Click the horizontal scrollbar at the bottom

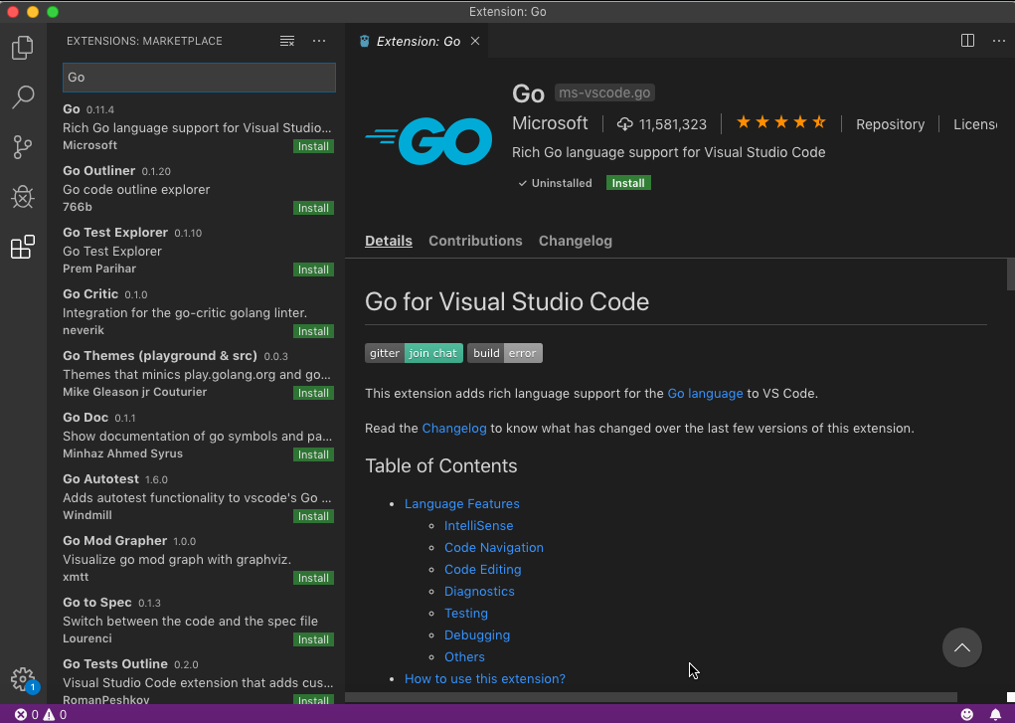point(650,697)
